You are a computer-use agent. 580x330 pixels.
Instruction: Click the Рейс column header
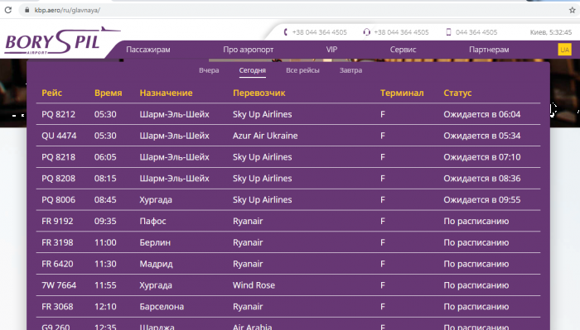tap(51, 93)
